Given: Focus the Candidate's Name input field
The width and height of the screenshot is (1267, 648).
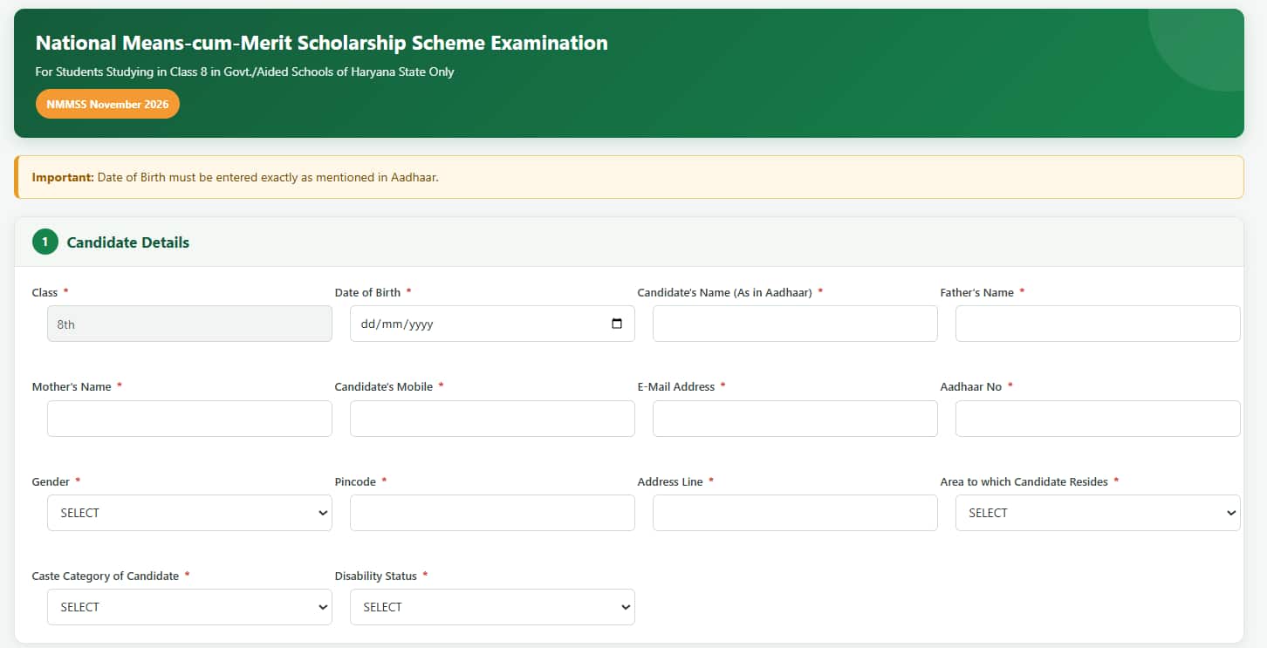Looking at the screenshot, I should pyautogui.click(x=795, y=324).
